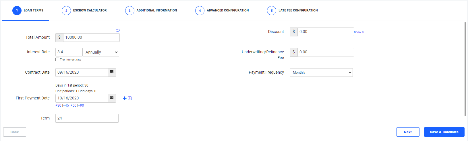
Task: Open the Contract Date calendar picker
Action: [112, 72]
